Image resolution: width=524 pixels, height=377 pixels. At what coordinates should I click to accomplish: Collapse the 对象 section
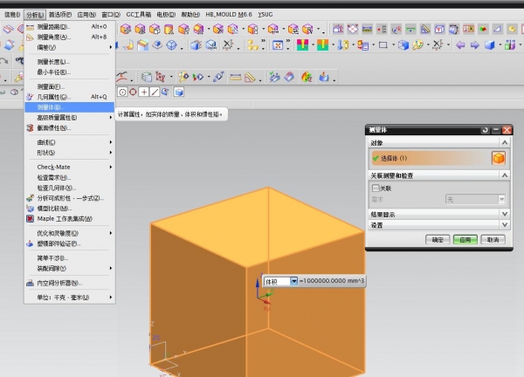[x=505, y=142]
